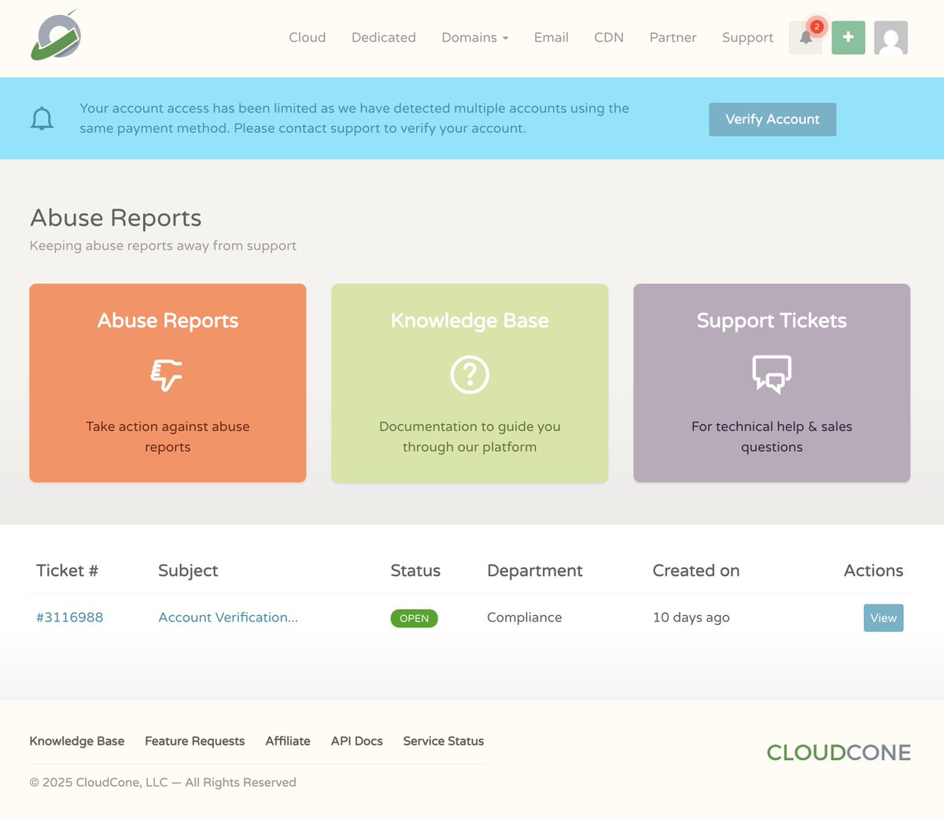This screenshot has width=944, height=819.
Task: Go to the Support navigation item
Action: (747, 38)
